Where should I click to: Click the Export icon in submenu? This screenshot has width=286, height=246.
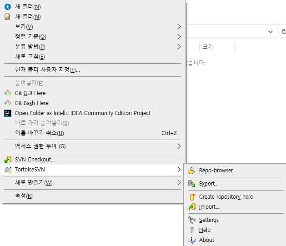pos(192,184)
